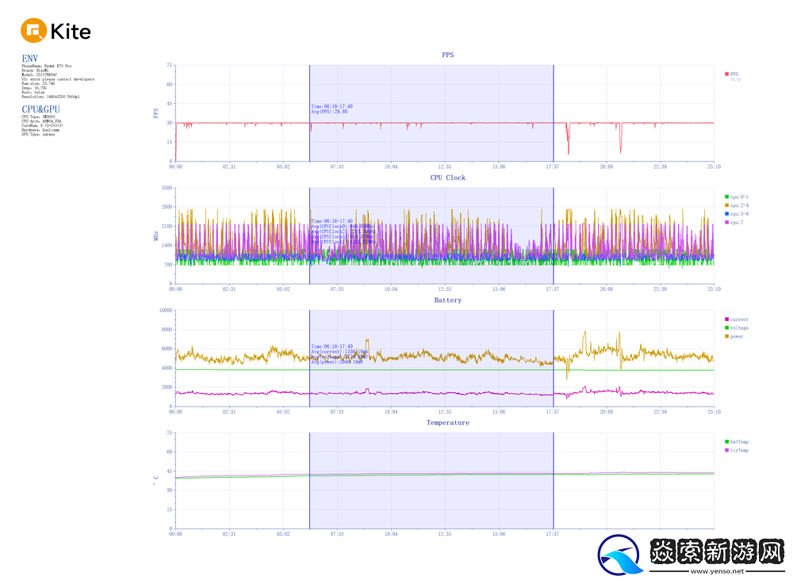Click the cpu:2-4 legend color square
The image size is (793, 580).
pos(726,205)
